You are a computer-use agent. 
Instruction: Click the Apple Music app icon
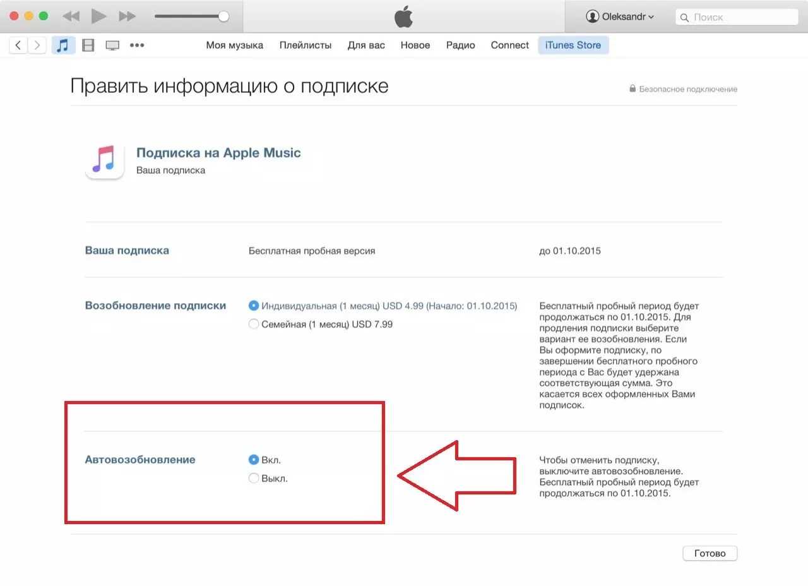104,160
